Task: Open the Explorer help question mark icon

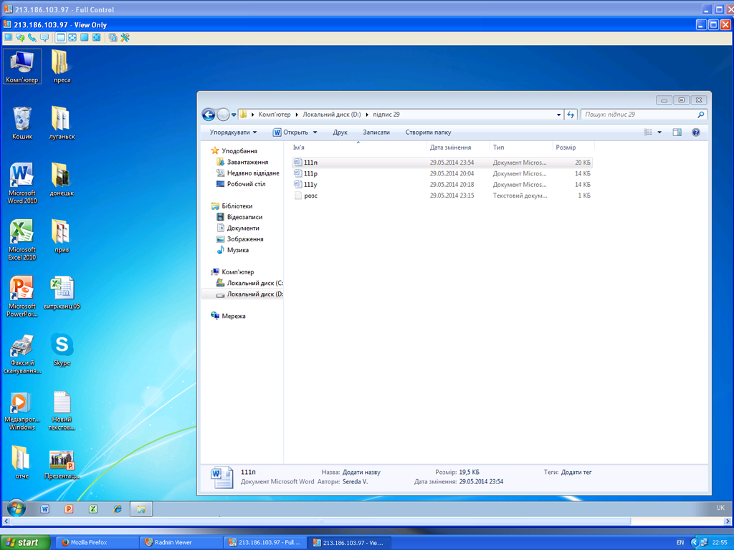Action: [695, 132]
